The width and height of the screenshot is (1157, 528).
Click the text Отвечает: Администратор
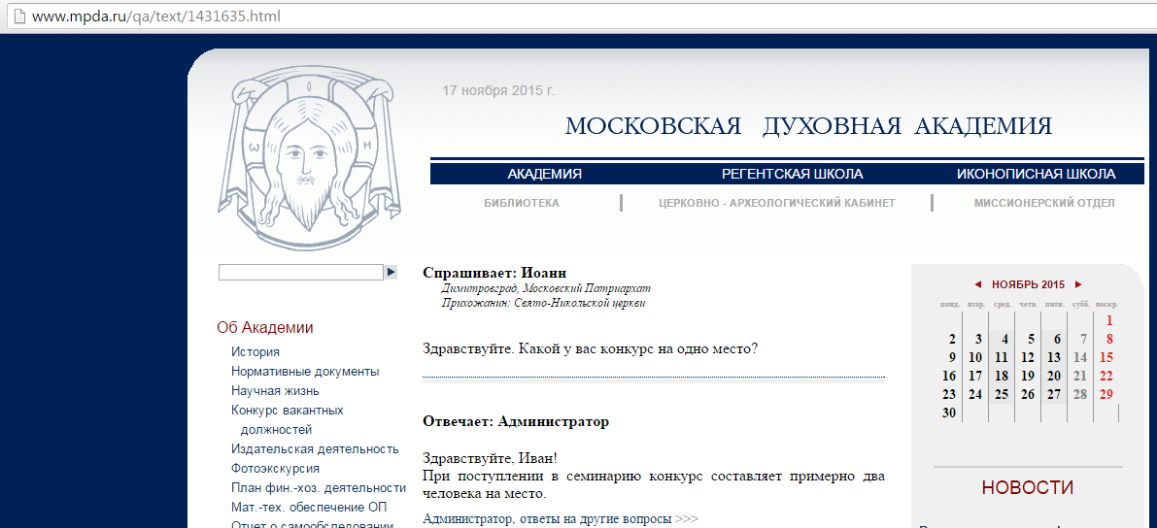point(516,422)
